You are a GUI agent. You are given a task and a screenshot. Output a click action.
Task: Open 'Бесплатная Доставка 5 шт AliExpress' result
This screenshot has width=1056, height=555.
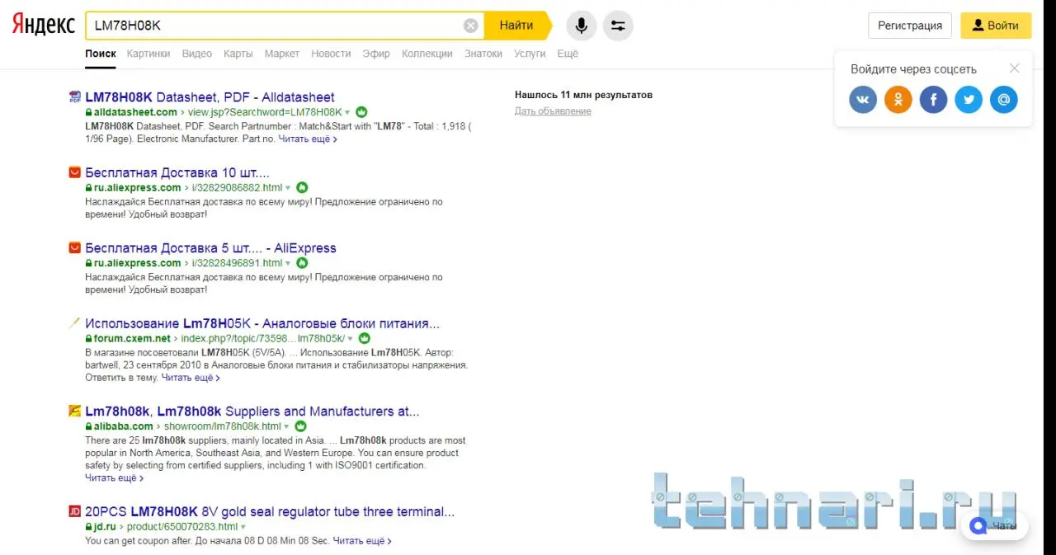[x=210, y=247]
